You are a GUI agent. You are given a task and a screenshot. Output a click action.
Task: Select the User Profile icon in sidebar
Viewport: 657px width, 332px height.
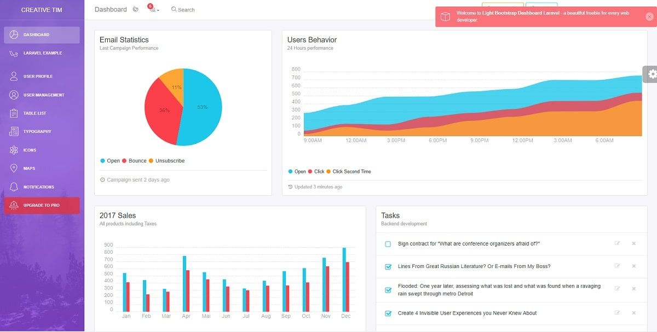(15, 76)
